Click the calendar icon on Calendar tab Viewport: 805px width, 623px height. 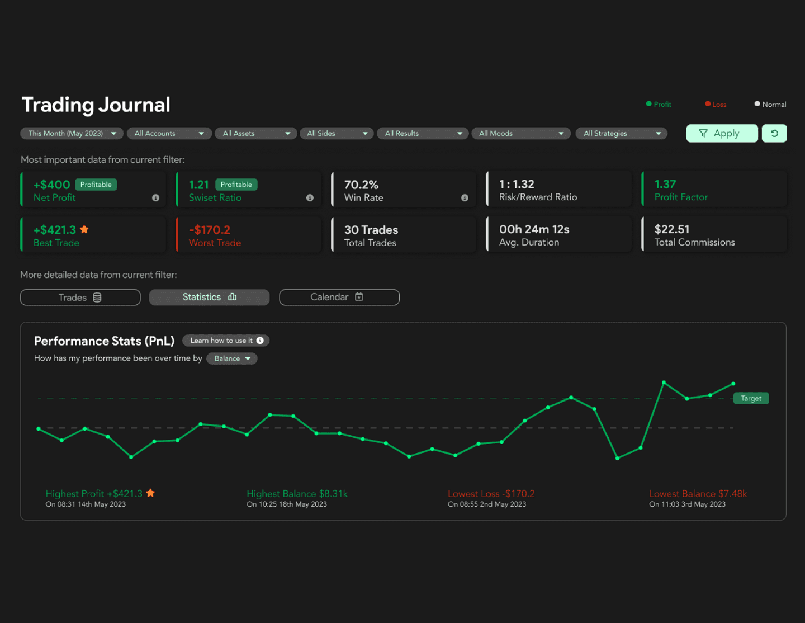[x=359, y=297]
